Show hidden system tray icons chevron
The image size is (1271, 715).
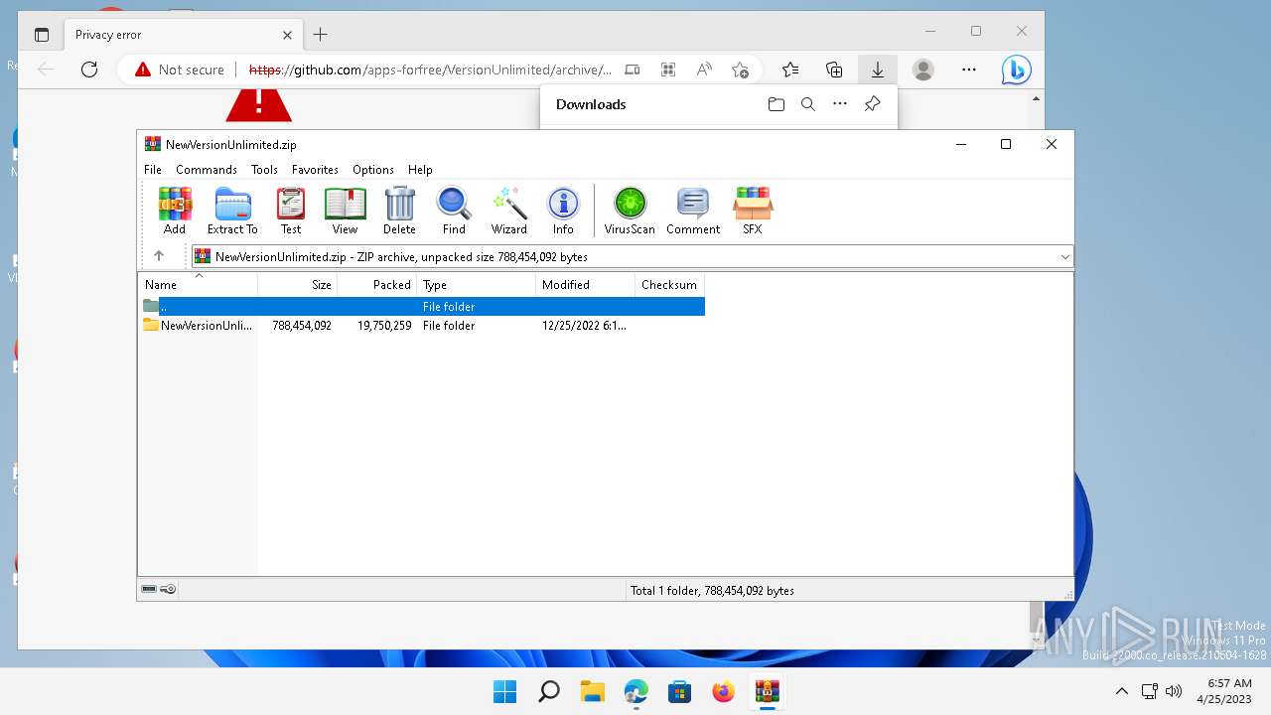1122,691
